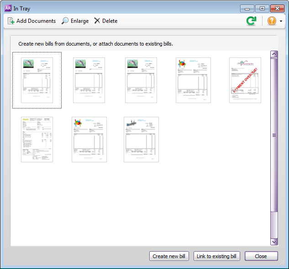The height and width of the screenshot is (269, 289).
Task: Click the green refresh icon
Action: click(251, 21)
